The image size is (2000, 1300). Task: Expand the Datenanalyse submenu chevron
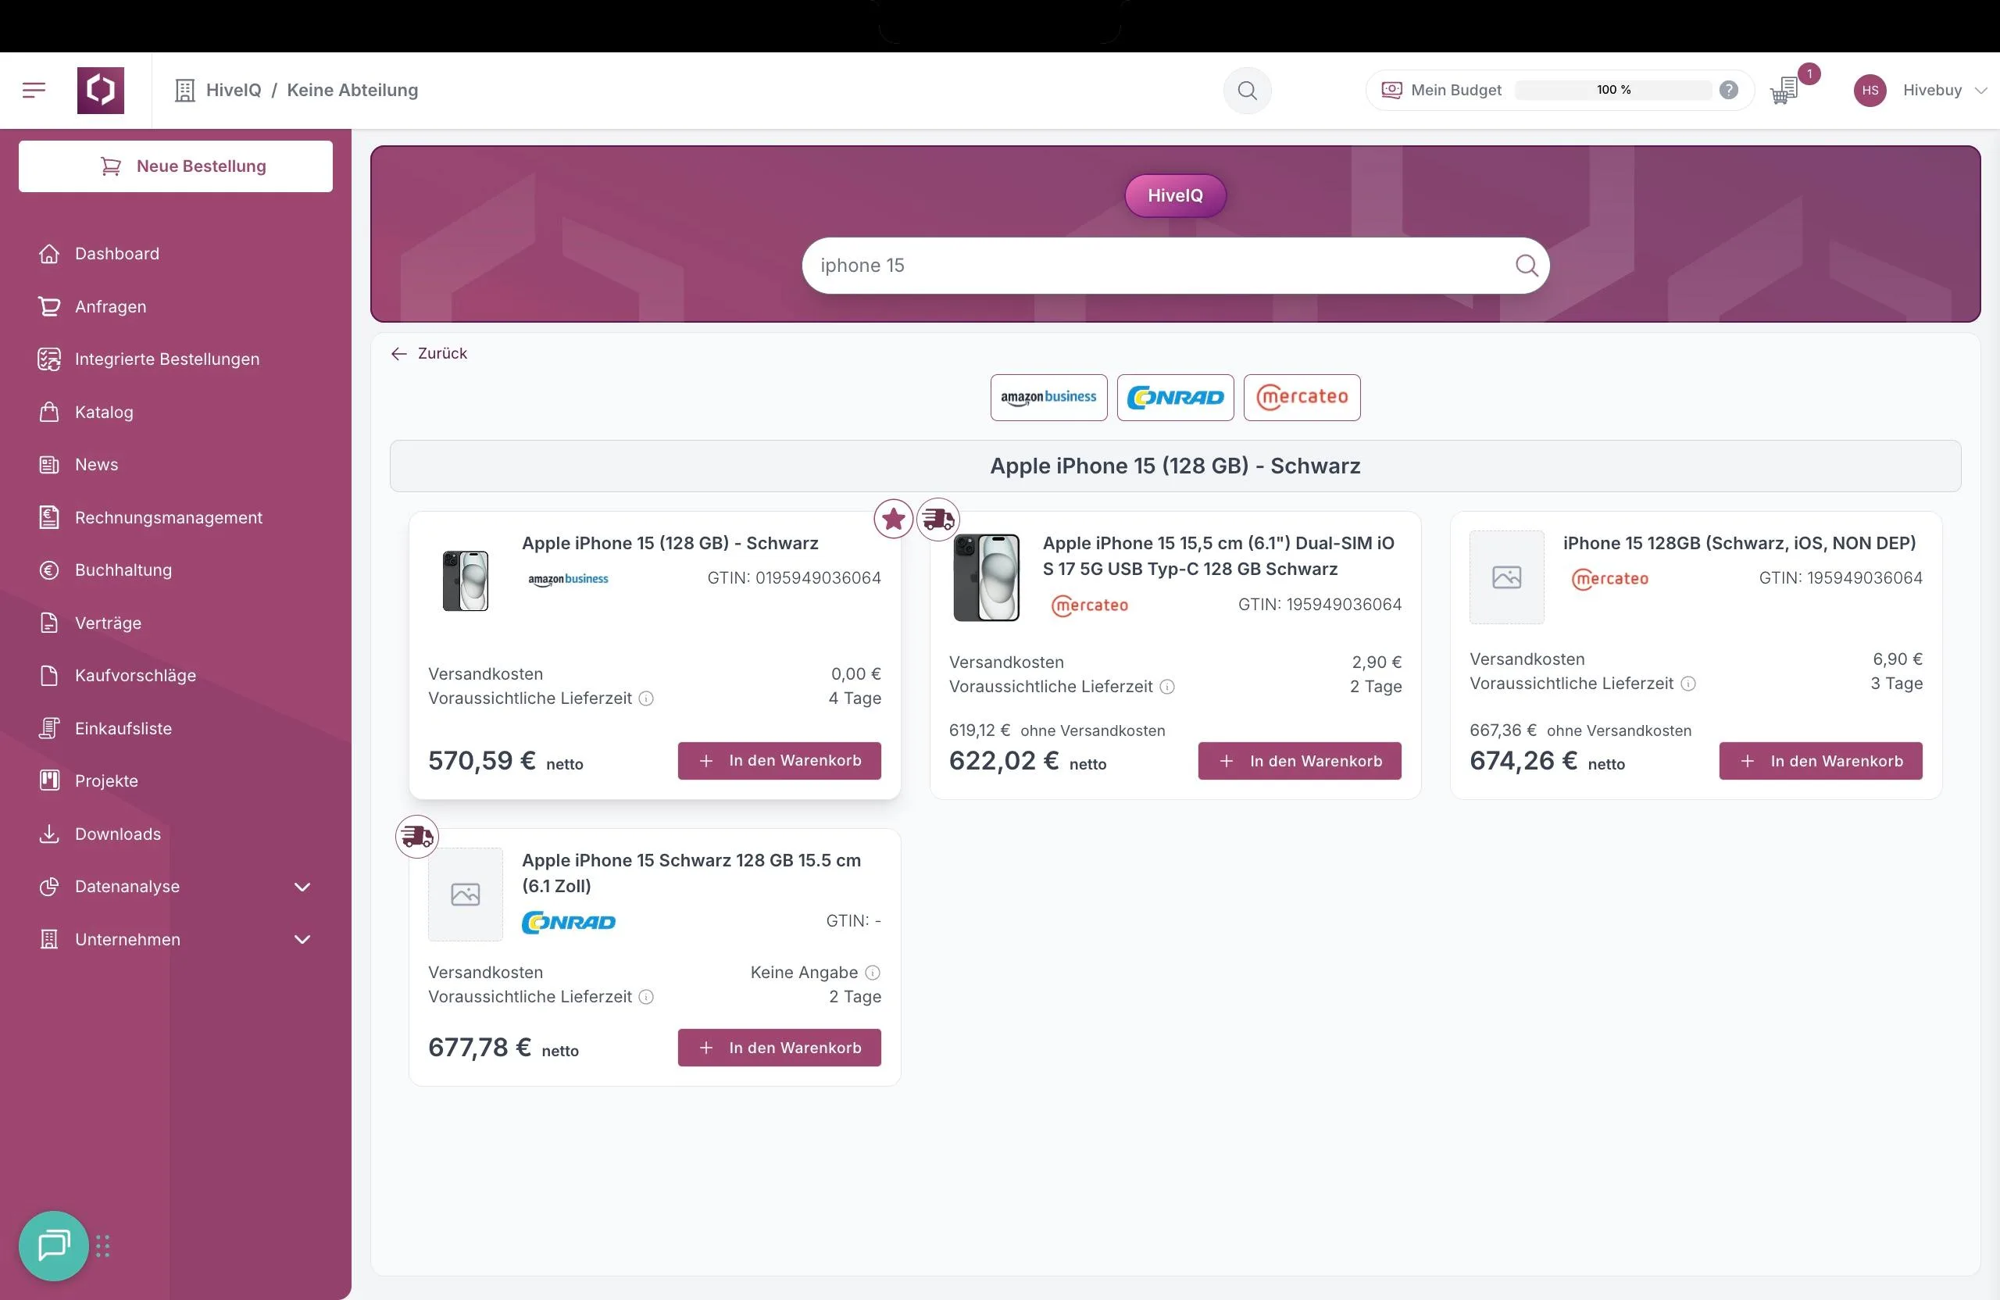[x=302, y=887]
